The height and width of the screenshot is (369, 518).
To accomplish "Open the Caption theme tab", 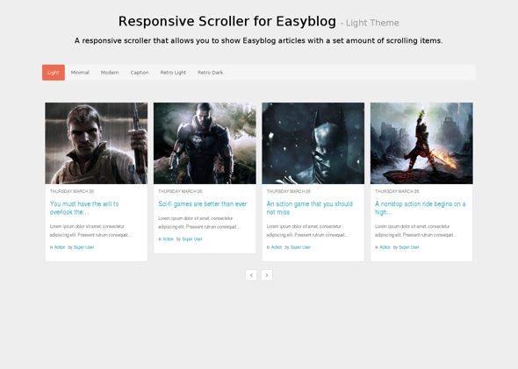I will coord(140,73).
